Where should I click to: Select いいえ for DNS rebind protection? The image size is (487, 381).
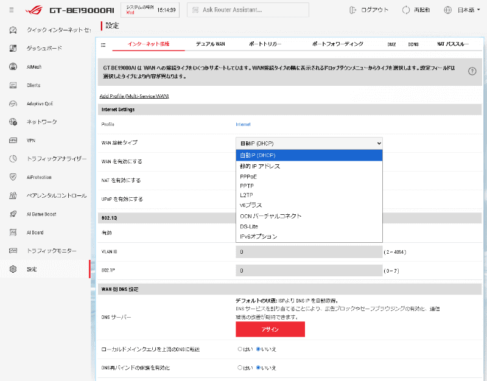[258, 368]
